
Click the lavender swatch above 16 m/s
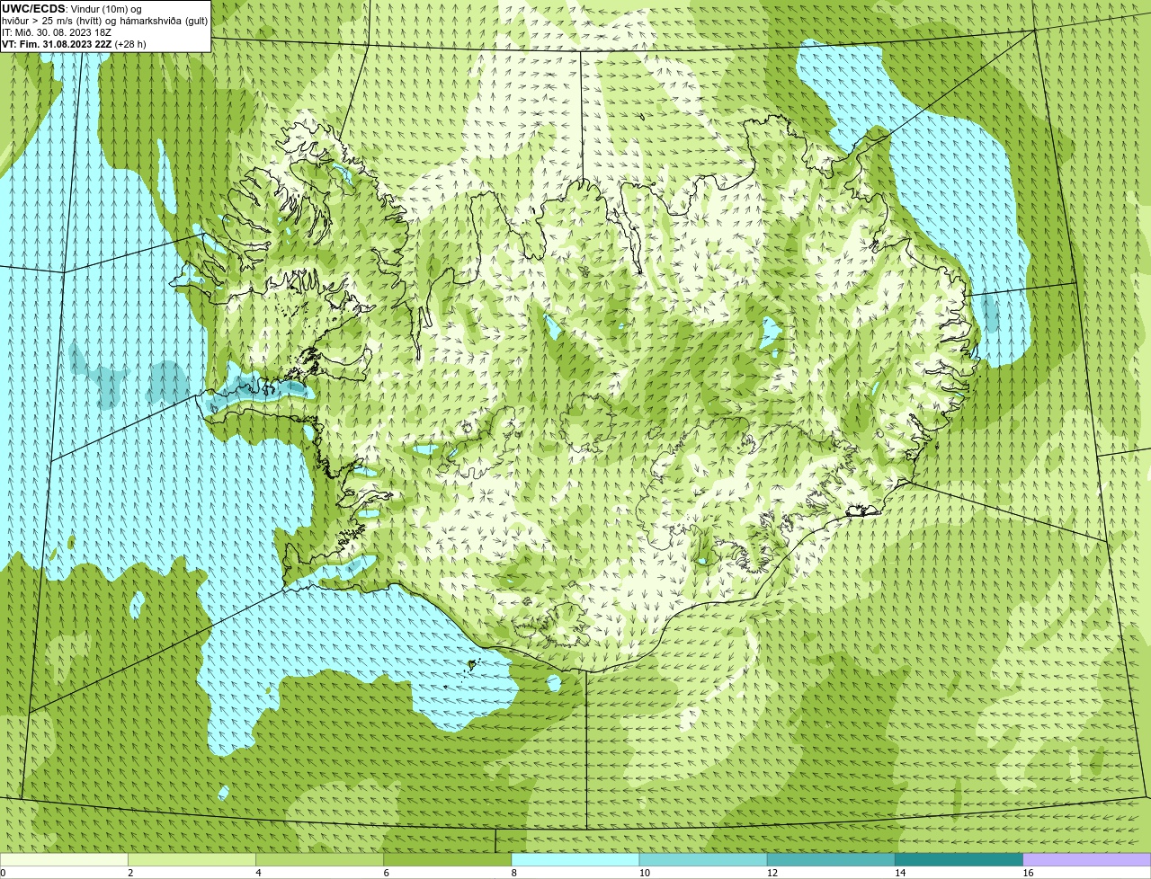pyautogui.click(x=1087, y=859)
